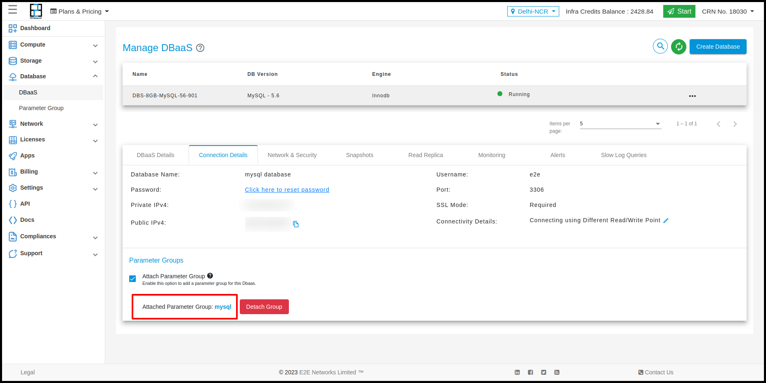Viewport: 766px width, 383px height.
Task: Switch to the Slow Log Queries tab
Action: (624, 155)
